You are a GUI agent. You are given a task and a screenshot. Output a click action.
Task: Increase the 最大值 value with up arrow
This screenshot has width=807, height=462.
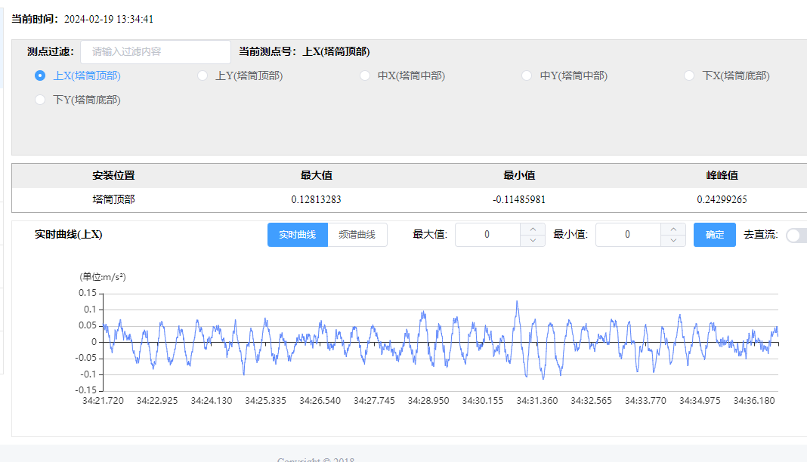tap(533, 229)
